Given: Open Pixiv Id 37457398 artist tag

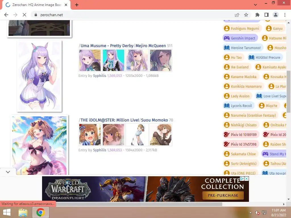Looking at the screenshot, I should pyautogui.click(x=241, y=144).
